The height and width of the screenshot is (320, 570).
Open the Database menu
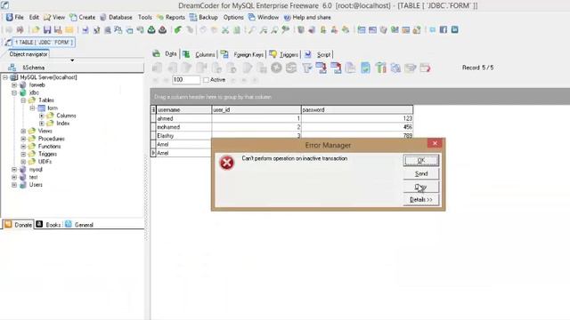[x=117, y=18]
